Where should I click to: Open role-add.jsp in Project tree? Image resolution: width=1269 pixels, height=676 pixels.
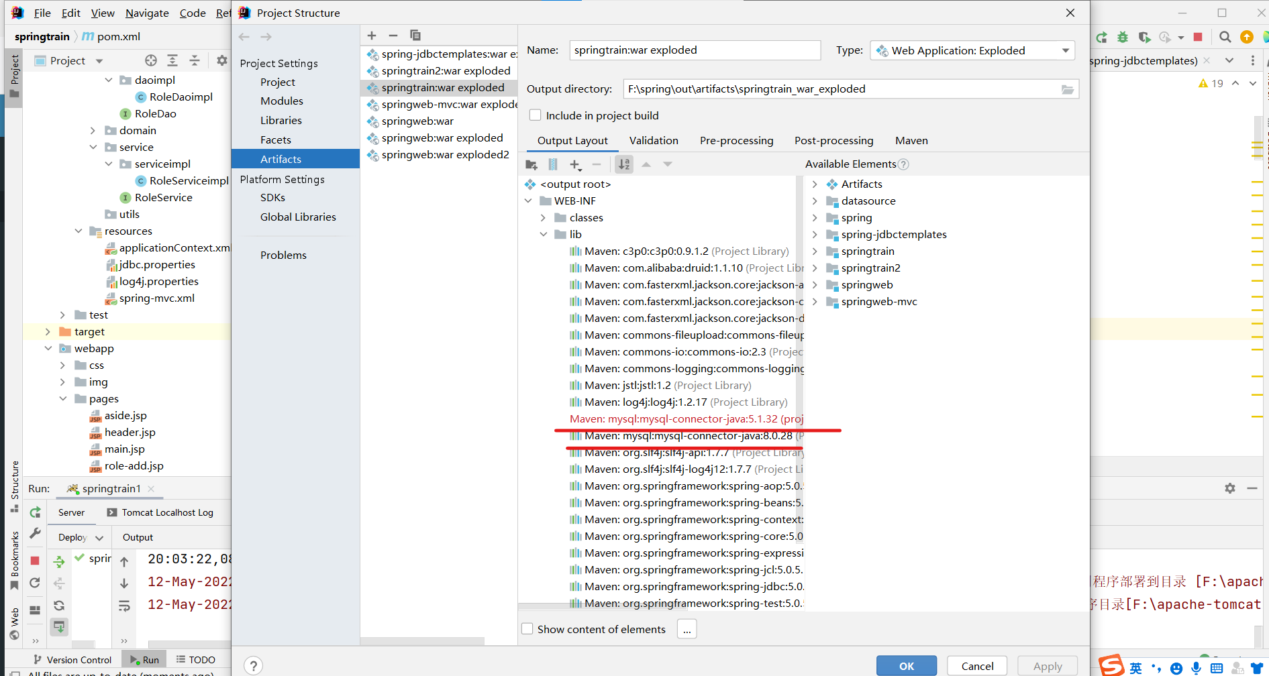[134, 466]
